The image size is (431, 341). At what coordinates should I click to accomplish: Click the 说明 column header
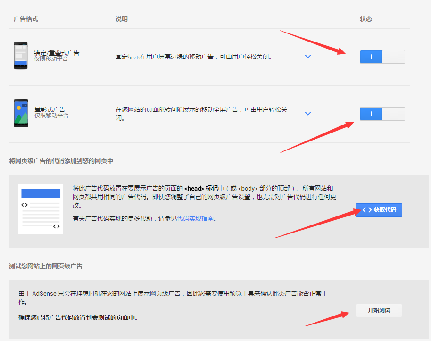[x=122, y=19]
